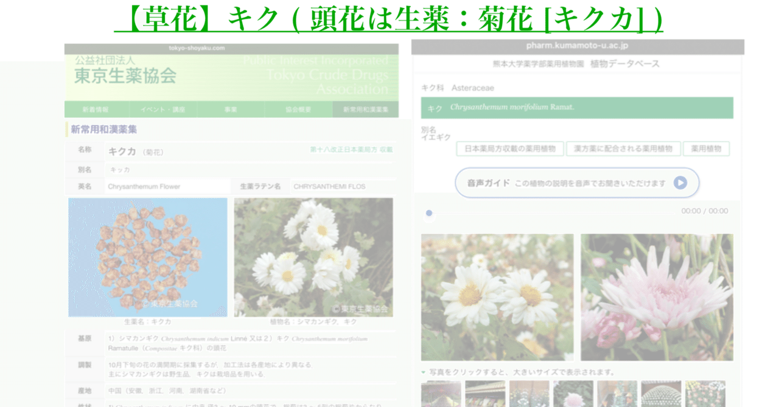Screen dimensions: 779x407
Task: Click the audio progress slider handle
Action: [428, 213]
